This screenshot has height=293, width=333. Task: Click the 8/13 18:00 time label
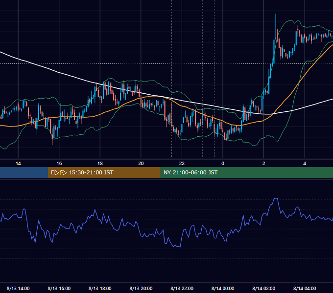tap(100, 288)
